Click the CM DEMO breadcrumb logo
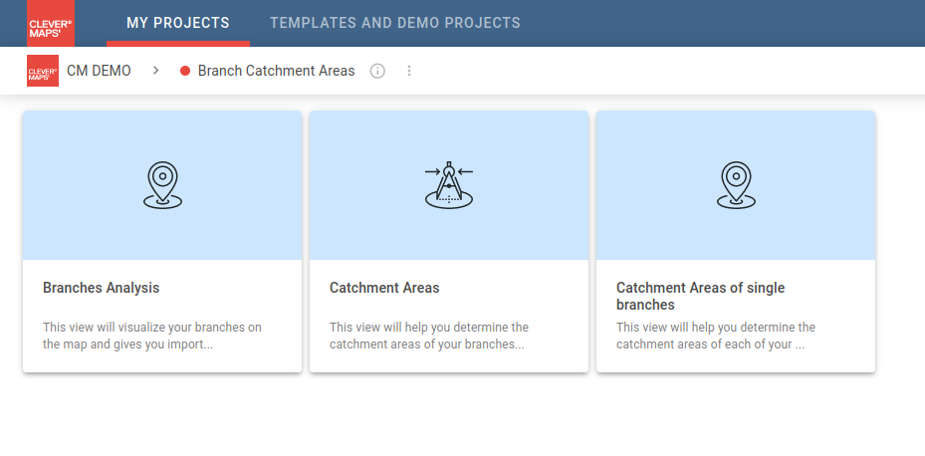The image size is (925, 456). click(43, 71)
